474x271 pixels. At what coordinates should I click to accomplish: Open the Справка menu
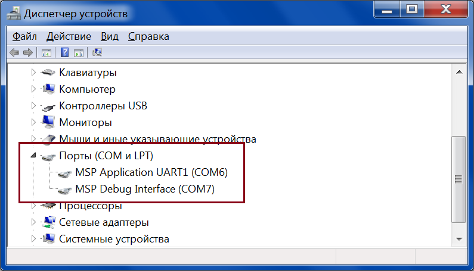click(148, 36)
